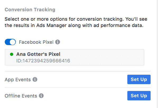Screen dimensions: 158x108
Task: Click the right-edge vertical scrollbar line
Action: (x=157, y=54)
